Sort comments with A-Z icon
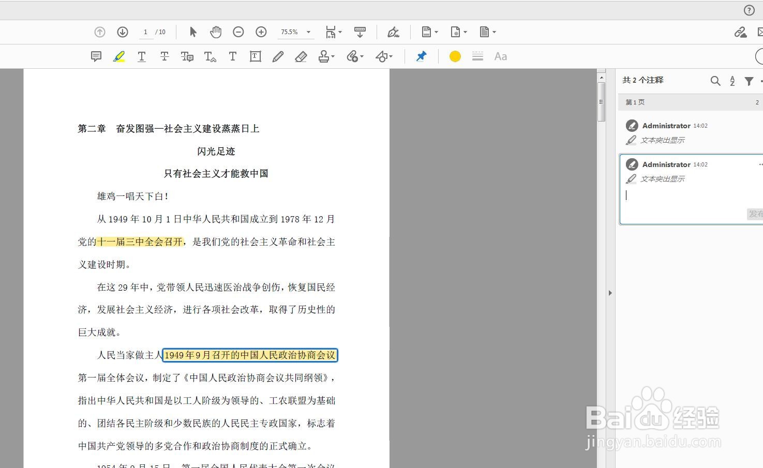 pos(732,81)
